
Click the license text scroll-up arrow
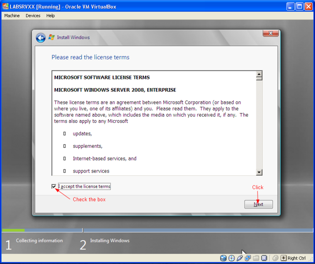pos(259,74)
